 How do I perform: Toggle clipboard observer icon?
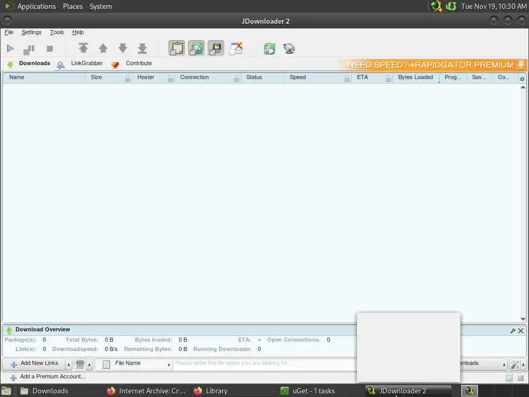point(177,48)
